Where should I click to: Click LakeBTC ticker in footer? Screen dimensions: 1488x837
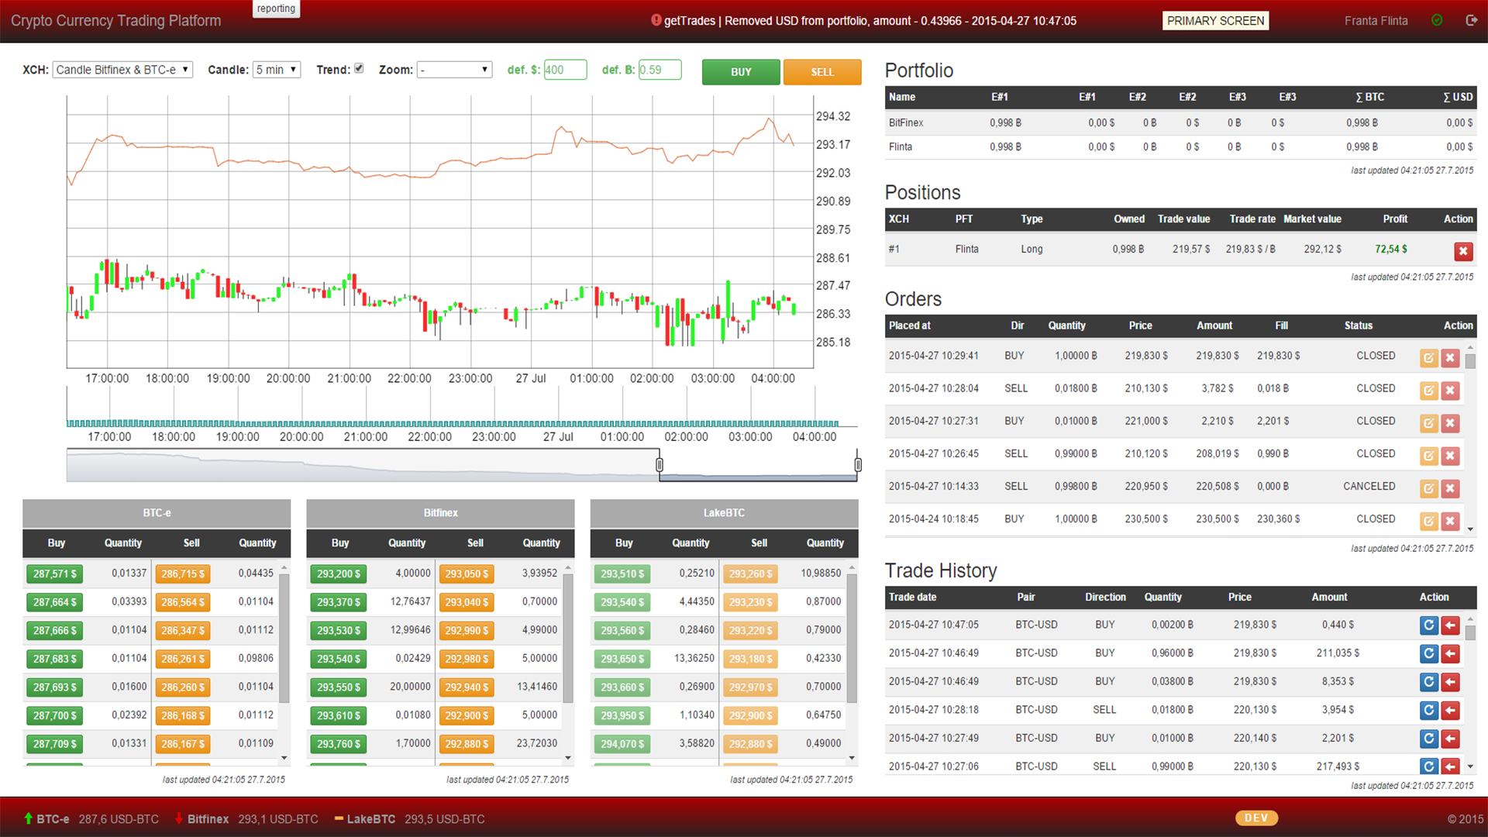pos(409,819)
